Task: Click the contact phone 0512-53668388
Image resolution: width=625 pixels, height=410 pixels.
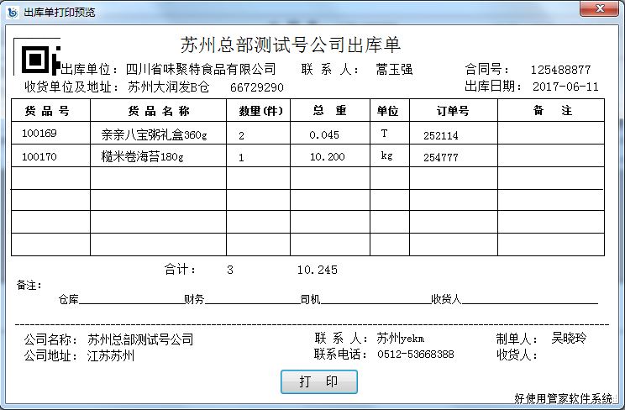Action: [415, 355]
